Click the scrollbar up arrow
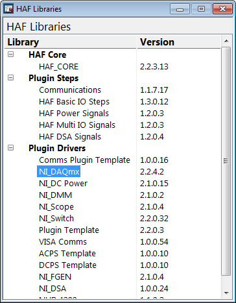This screenshot has height=303, width=236. 226,41
